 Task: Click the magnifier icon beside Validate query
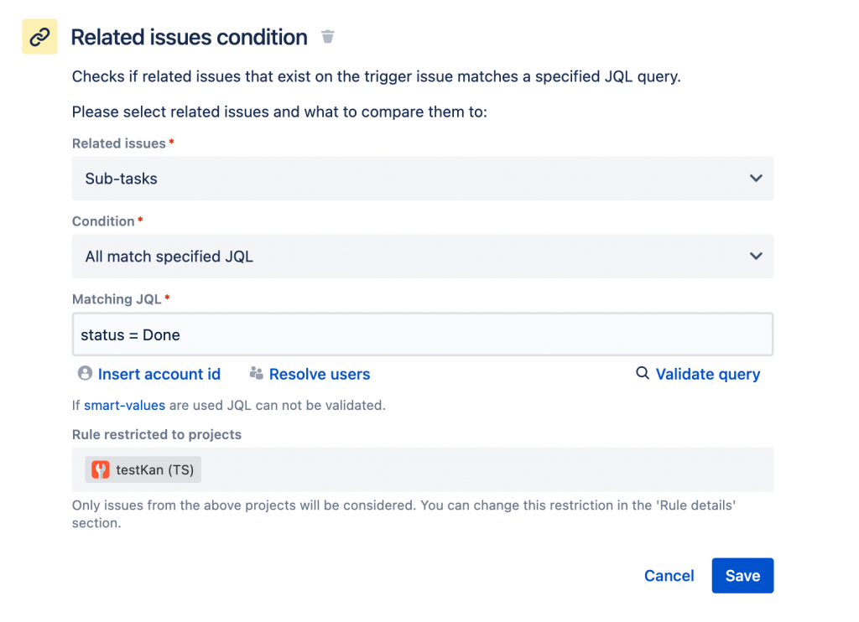pos(643,374)
